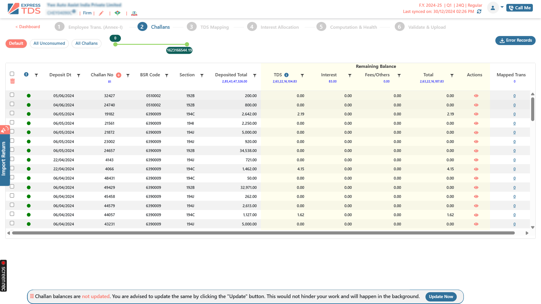Click the red plus icon beside Challan No

point(119,75)
